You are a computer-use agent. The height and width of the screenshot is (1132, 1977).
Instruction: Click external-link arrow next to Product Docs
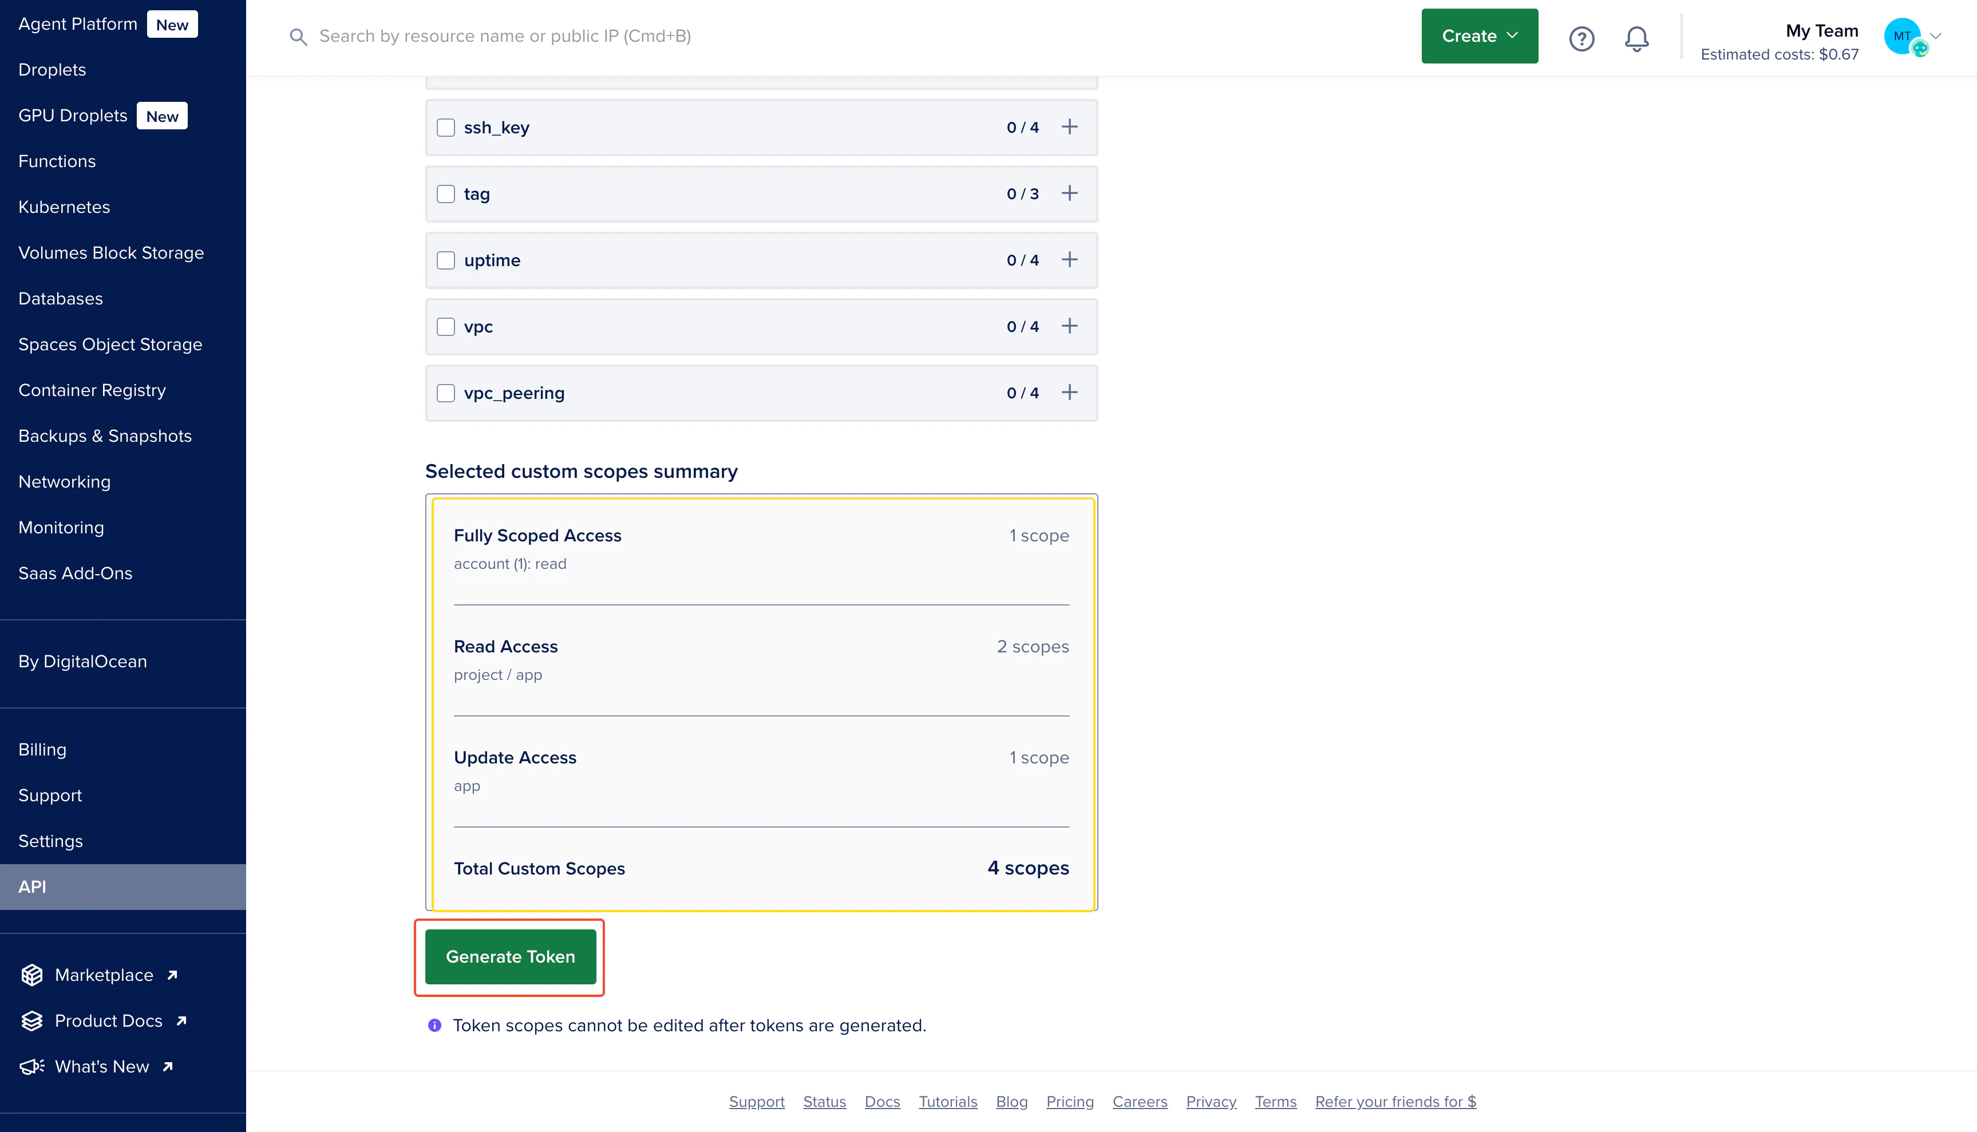point(182,1021)
